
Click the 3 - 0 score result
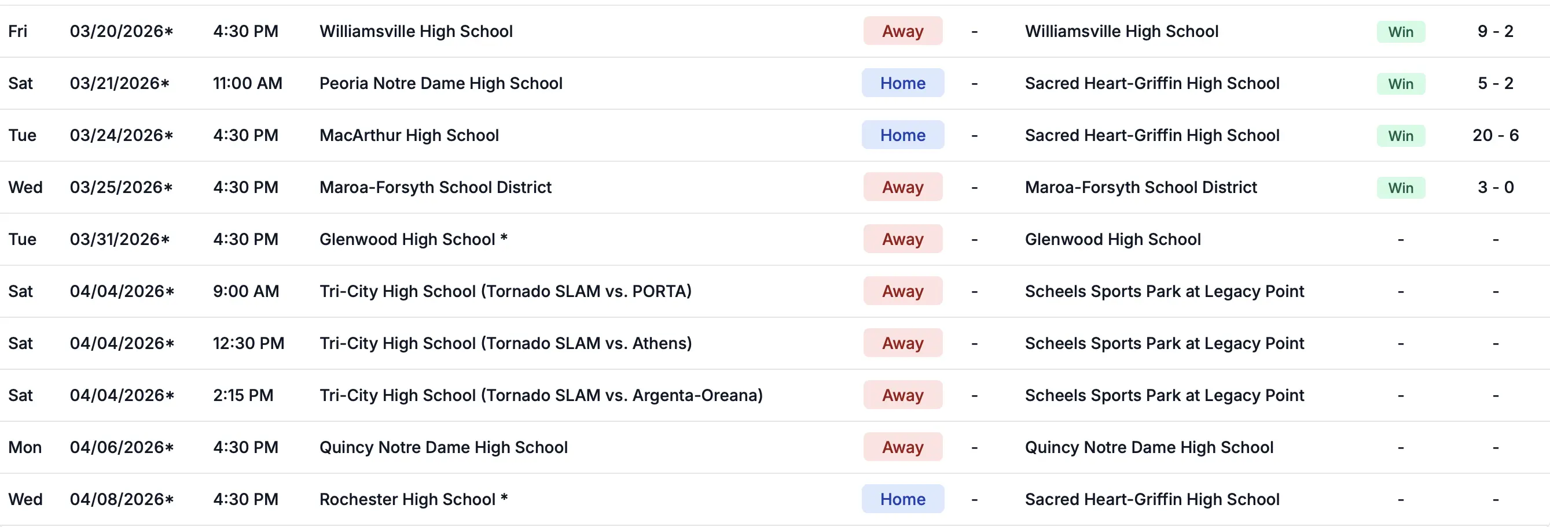1495,187
